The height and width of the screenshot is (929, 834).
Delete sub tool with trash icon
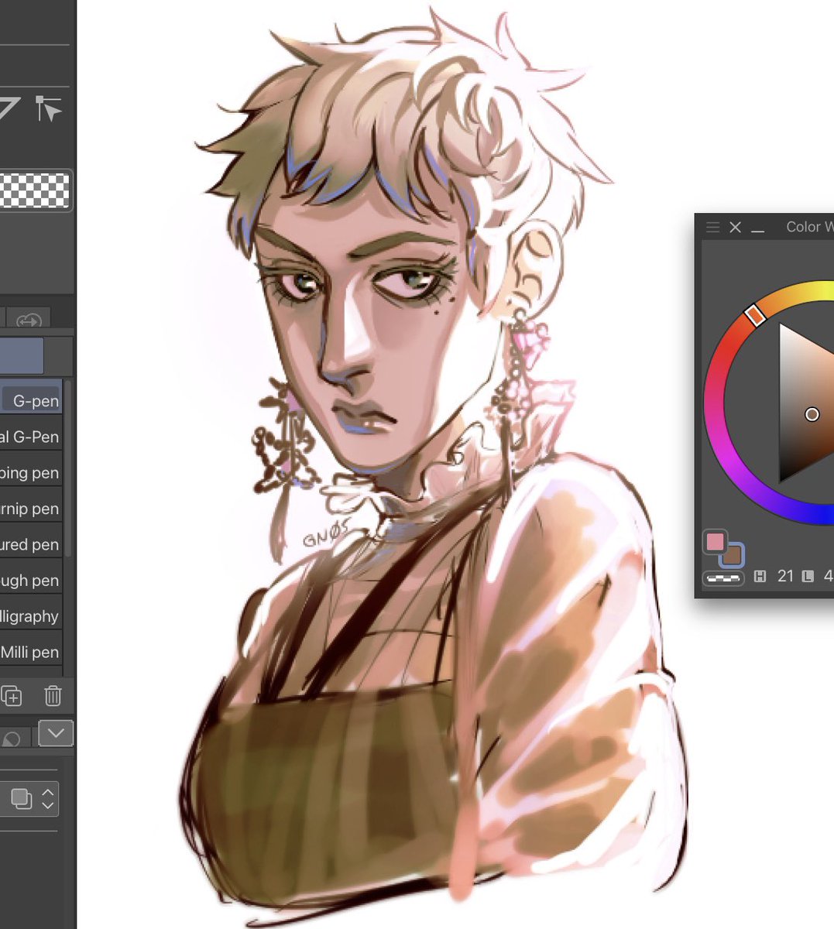coord(53,695)
